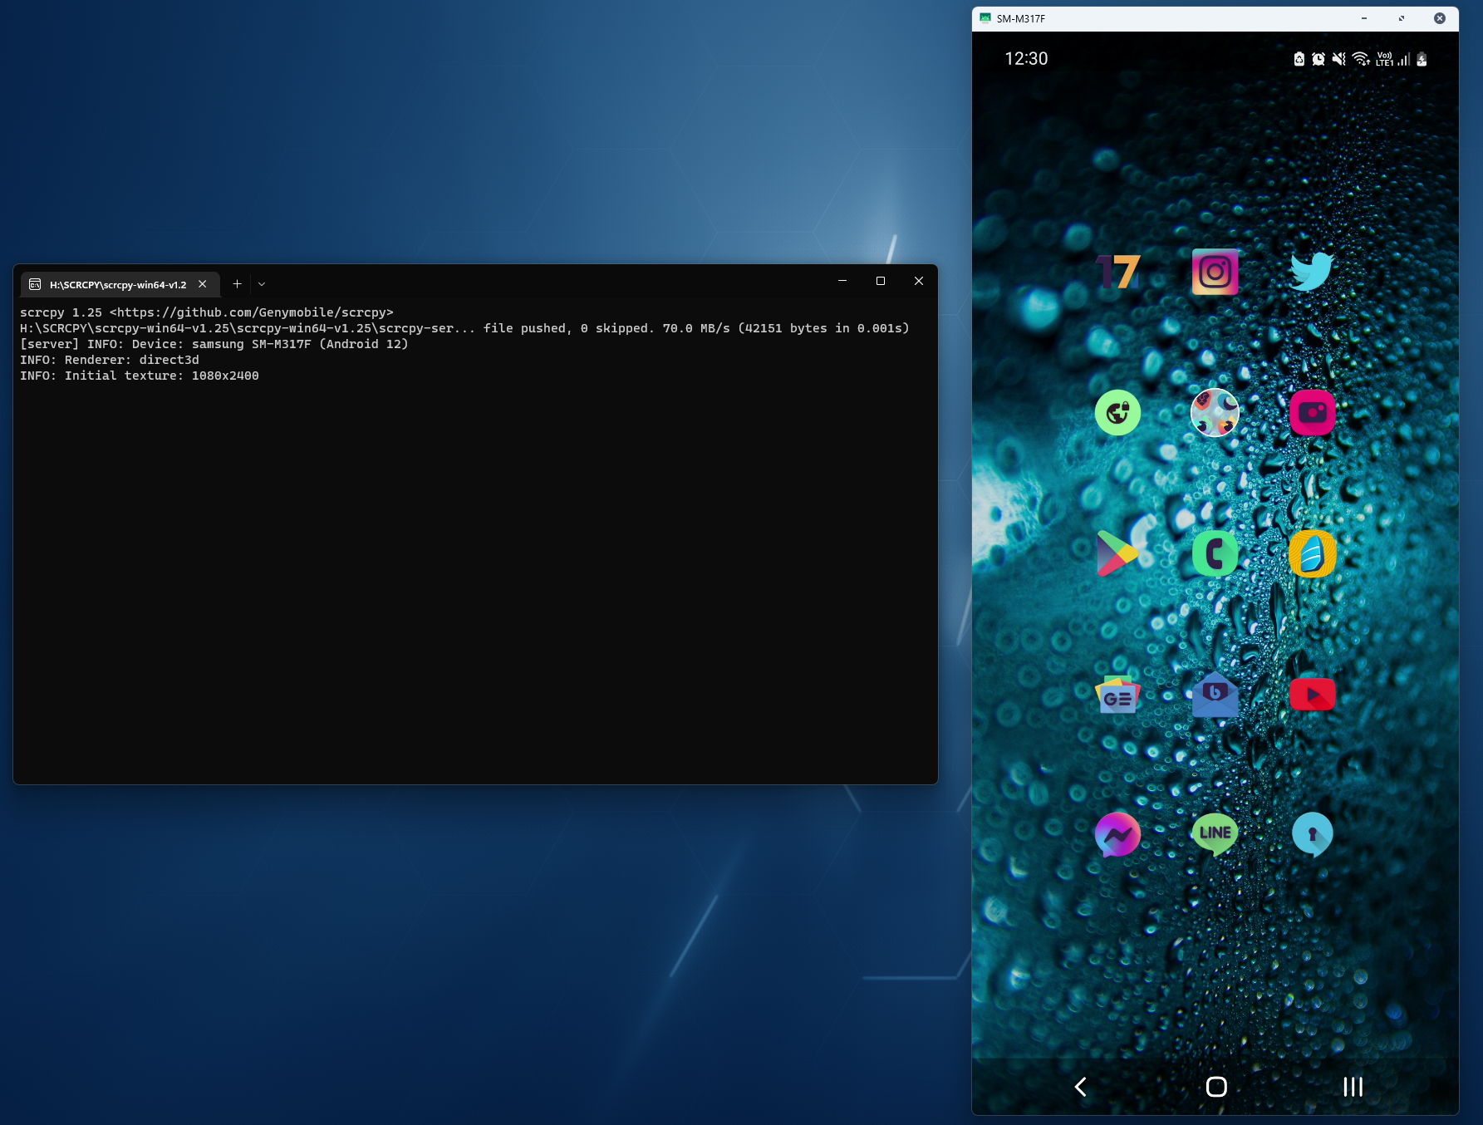The height and width of the screenshot is (1125, 1483).
Task: Close the terminal window
Action: [919, 281]
